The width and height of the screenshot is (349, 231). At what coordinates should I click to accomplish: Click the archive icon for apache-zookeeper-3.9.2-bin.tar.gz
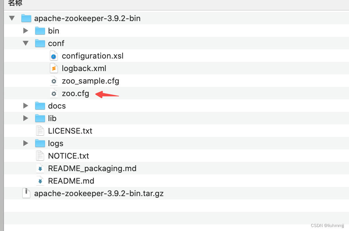point(26,193)
